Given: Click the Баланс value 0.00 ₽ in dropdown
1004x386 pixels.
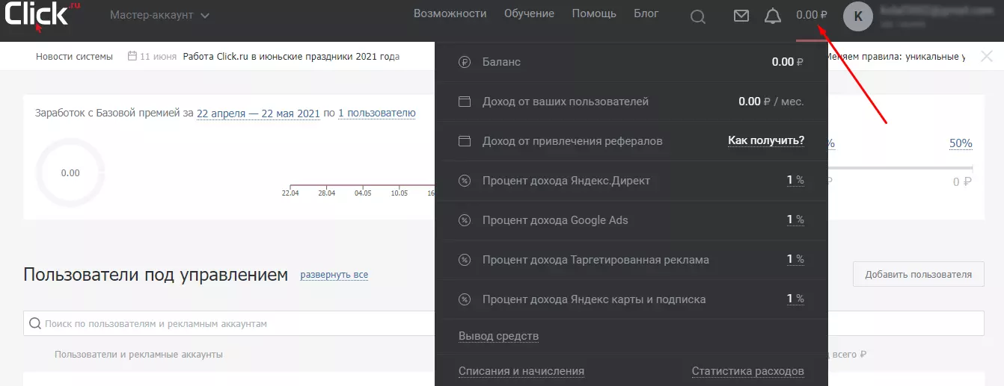Looking at the screenshot, I should [788, 62].
